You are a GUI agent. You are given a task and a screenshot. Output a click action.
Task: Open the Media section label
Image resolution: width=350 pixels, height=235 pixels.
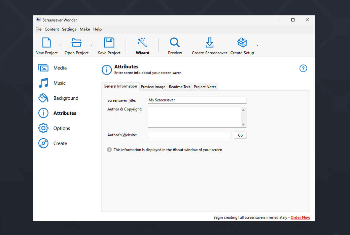(60, 68)
